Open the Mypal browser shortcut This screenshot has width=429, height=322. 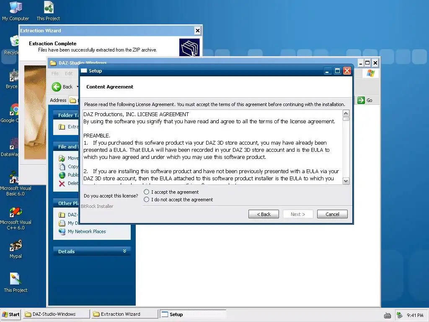tap(16, 249)
